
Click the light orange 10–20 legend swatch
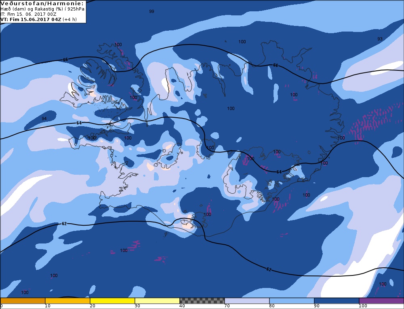[x=67, y=301]
